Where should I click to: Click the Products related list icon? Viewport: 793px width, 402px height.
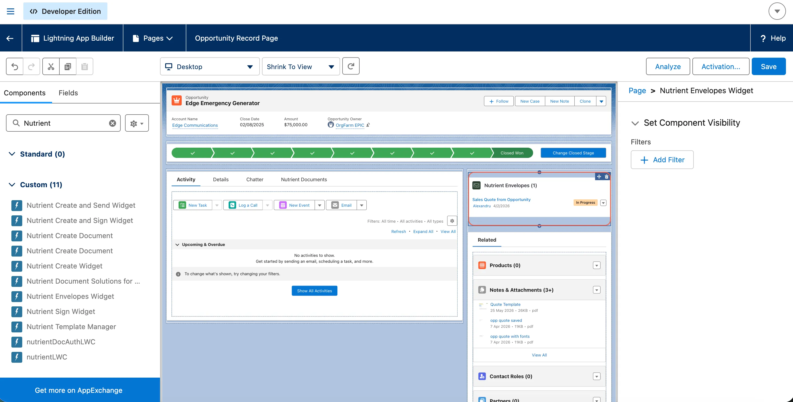click(x=482, y=265)
